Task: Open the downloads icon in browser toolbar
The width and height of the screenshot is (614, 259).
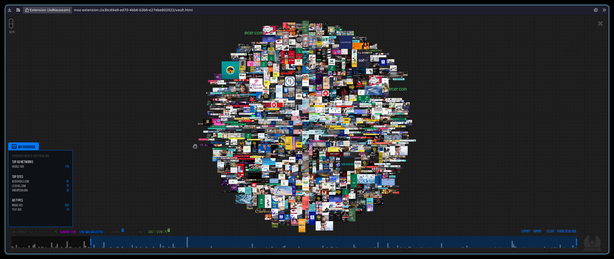Action: point(10,10)
